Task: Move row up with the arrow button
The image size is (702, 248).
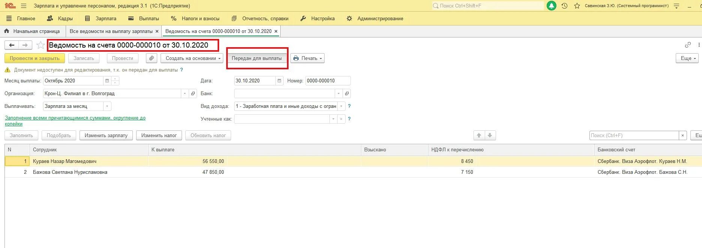Action: click(479, 135)
